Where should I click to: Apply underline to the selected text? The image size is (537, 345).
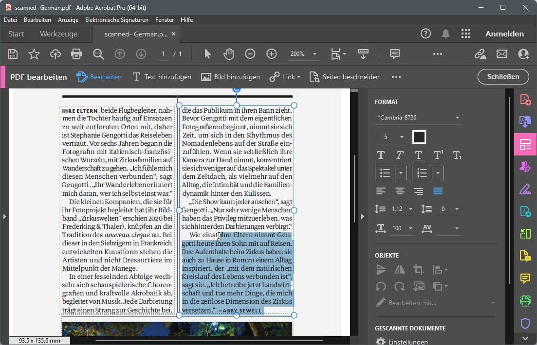coord(418,155)
